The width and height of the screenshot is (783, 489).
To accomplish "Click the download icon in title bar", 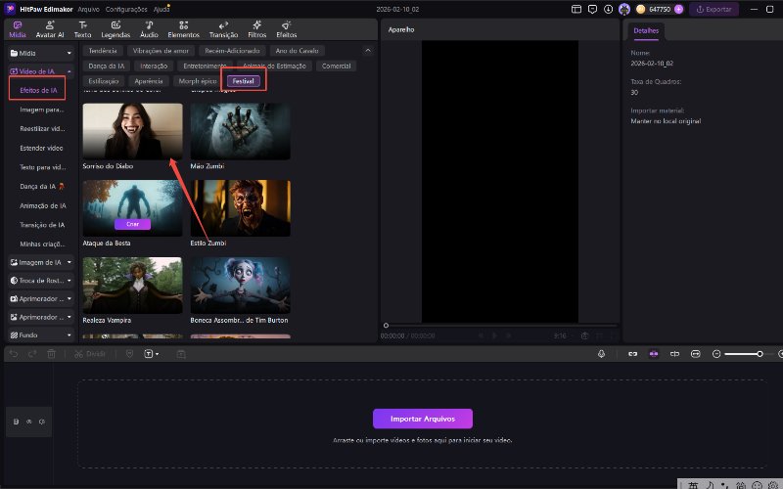I will tap(608, 9).
